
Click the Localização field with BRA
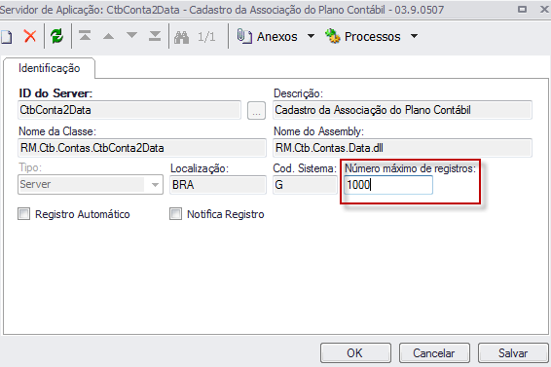(218, 185)
